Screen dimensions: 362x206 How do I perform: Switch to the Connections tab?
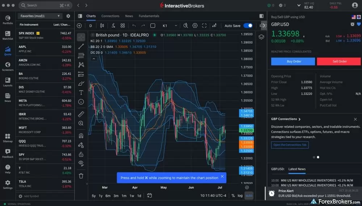click(x=110, y=16)
